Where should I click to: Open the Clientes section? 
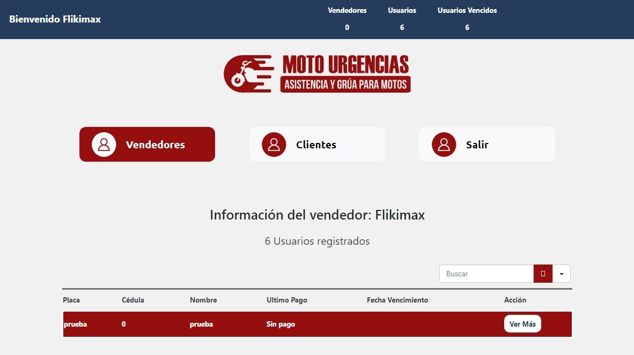click(317, 145)
